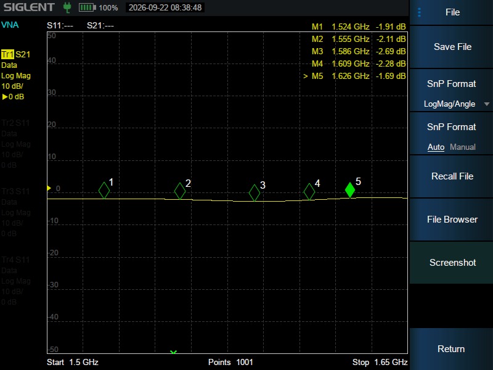Set SnP Format to Auto
493x370 pixels.
436,147
